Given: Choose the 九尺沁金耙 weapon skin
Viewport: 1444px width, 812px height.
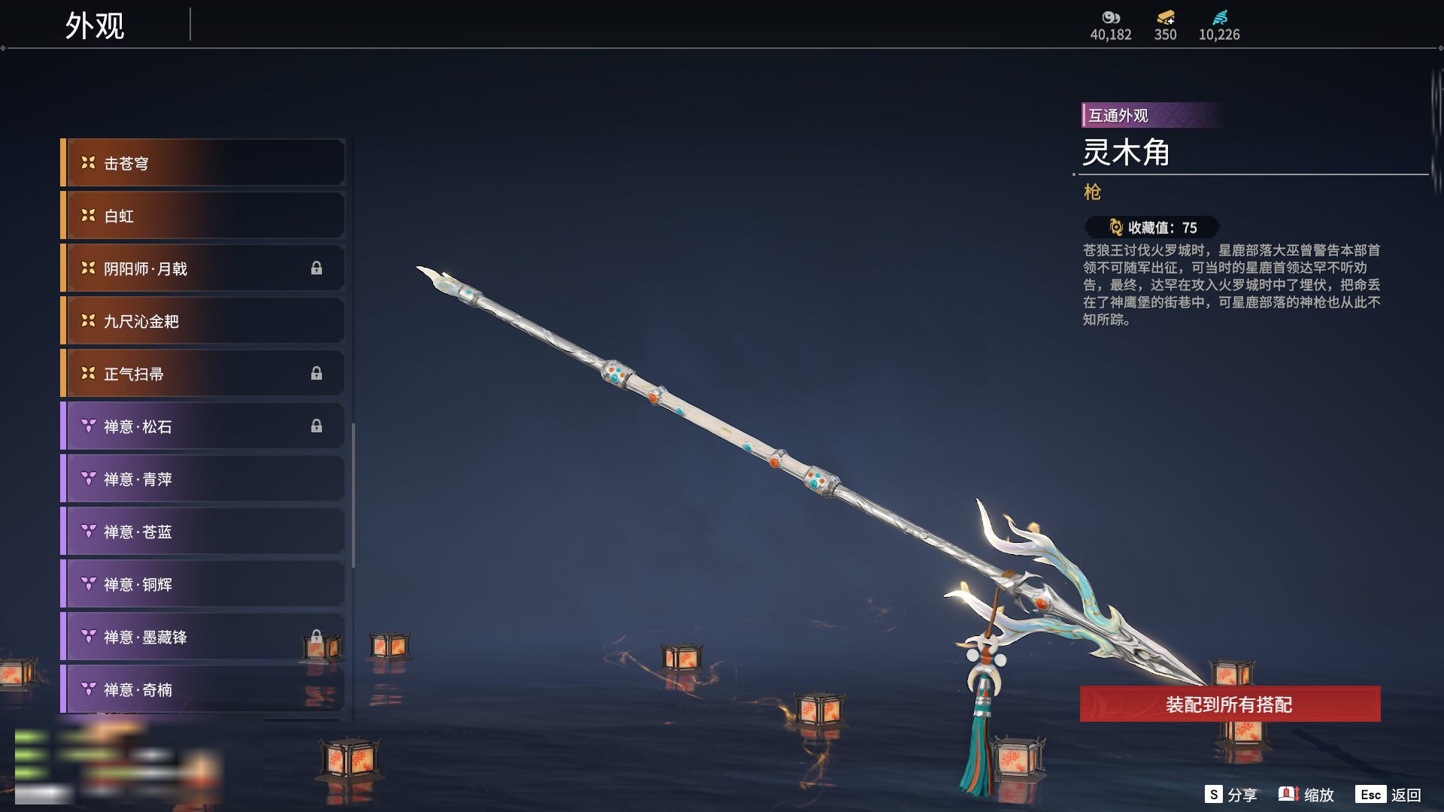Looking at the screenshot, I should (203, 321).
